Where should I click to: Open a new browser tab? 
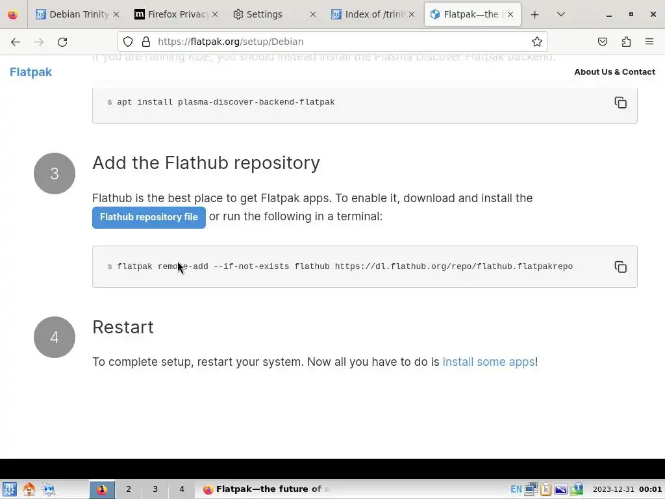[x=535, y=14]
